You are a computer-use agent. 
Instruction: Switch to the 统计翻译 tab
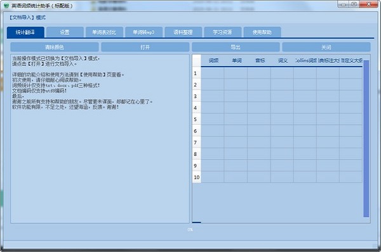click(x=25, y=32)
